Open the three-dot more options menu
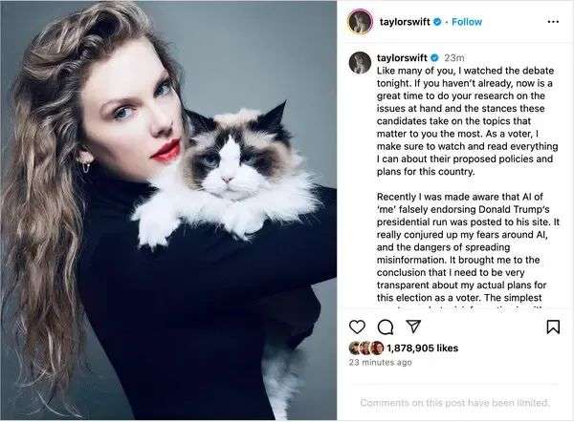574x422 pixels. (553, 20)
